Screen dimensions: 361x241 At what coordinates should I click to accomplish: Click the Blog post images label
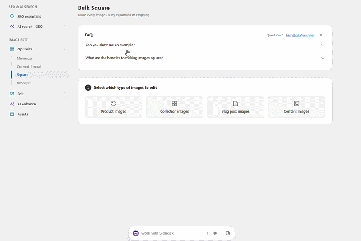235,111
